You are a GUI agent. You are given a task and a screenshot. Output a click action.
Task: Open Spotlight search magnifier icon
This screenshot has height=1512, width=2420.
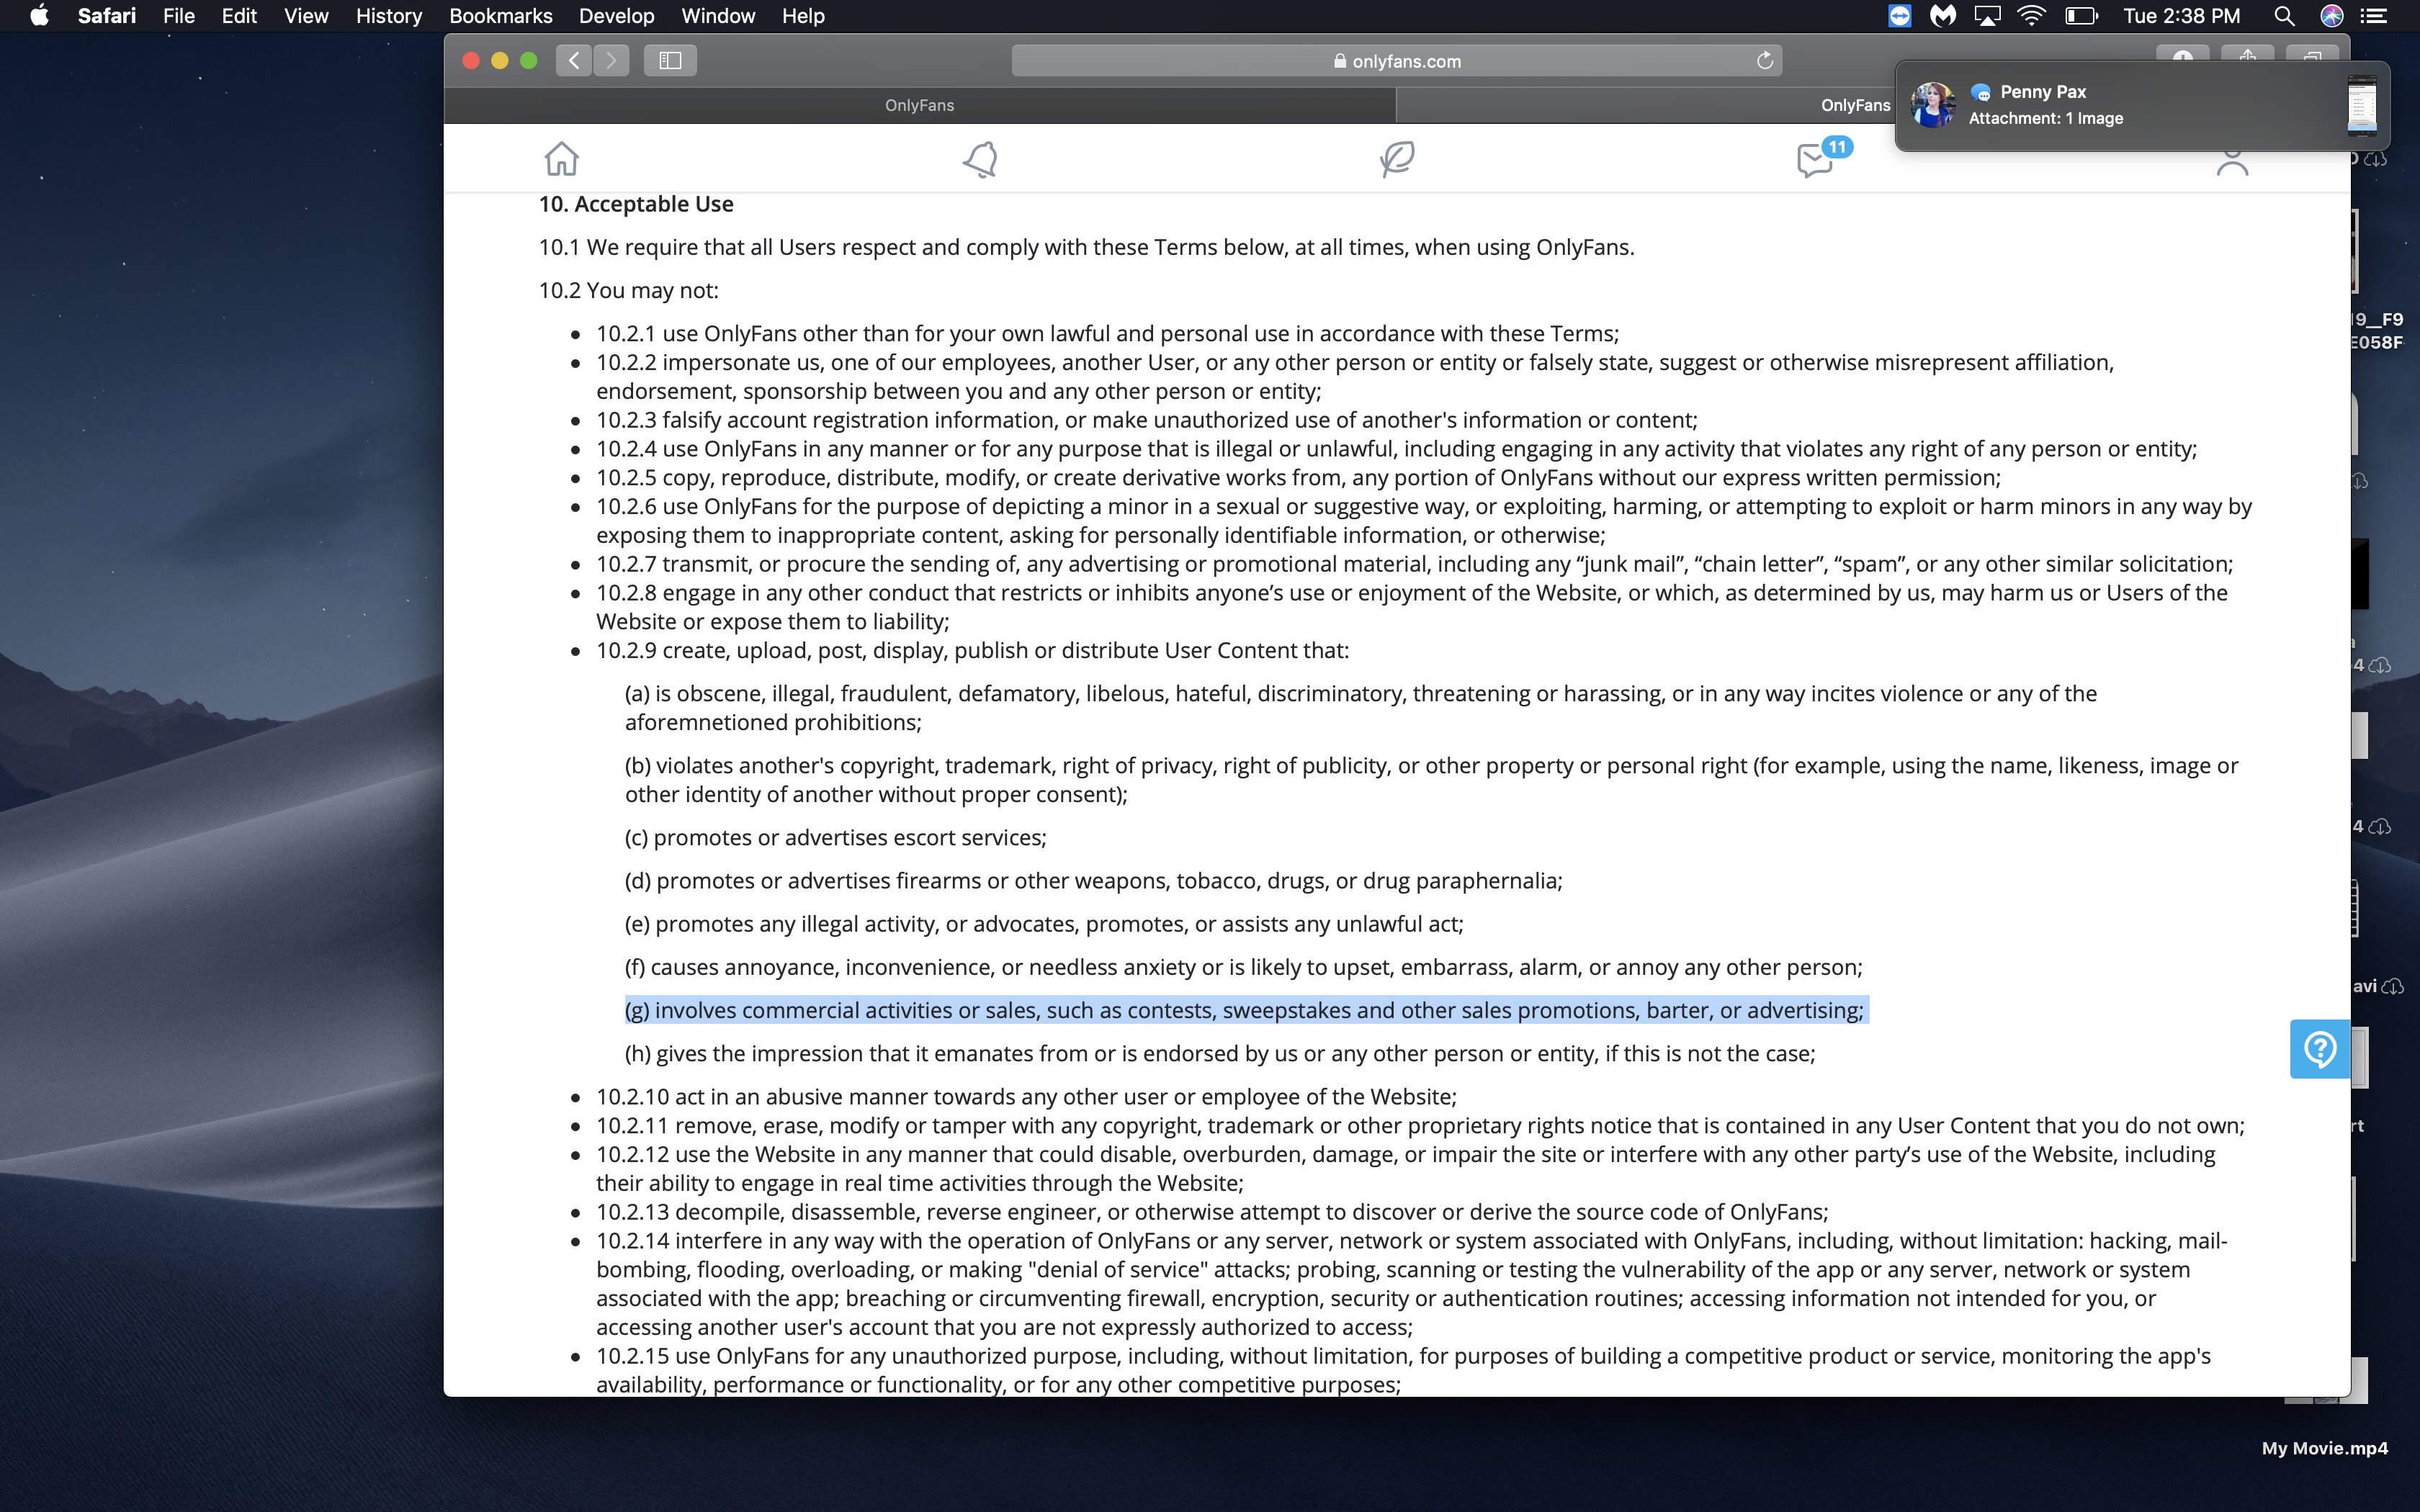pyautogui.click(x=2283, y=16)
